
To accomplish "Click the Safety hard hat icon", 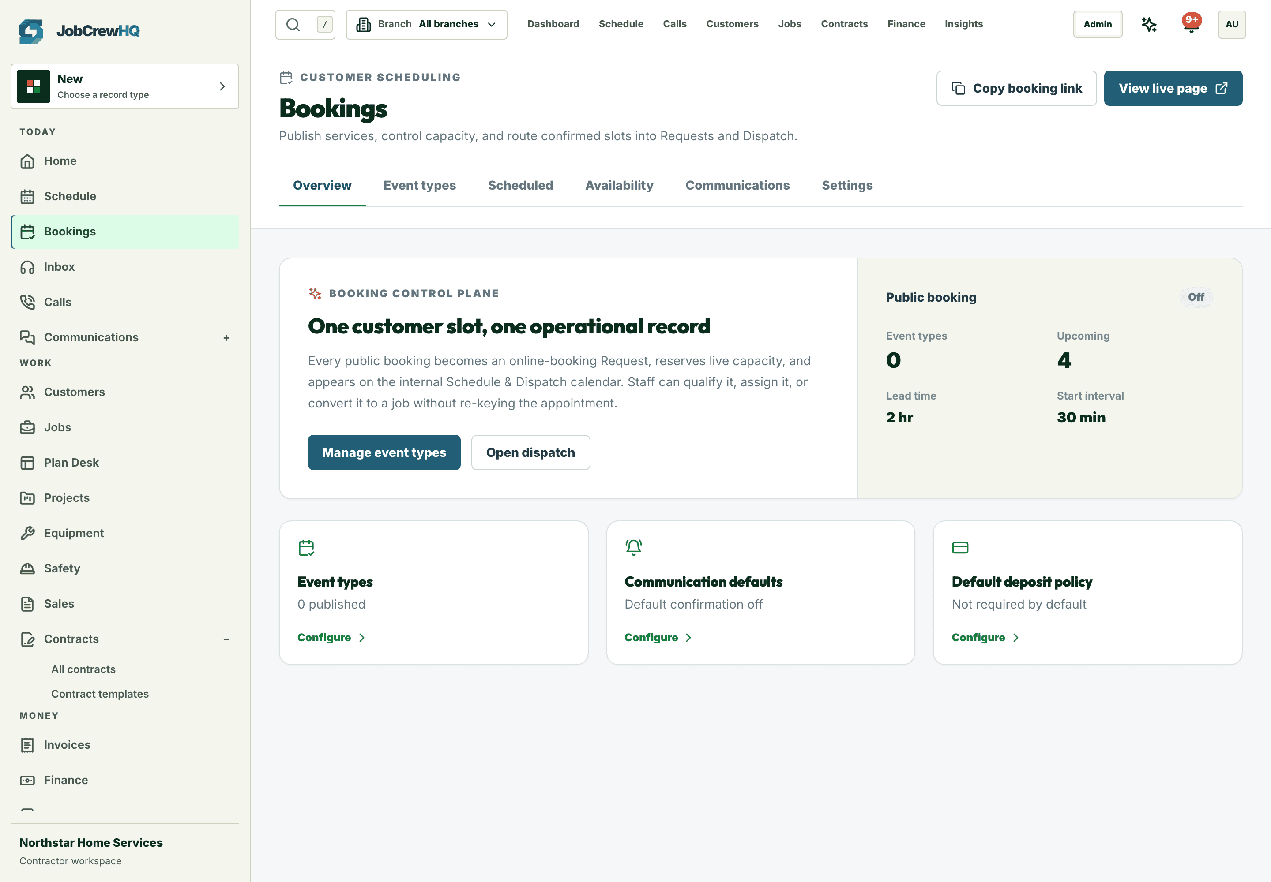I will coord(27,568).
